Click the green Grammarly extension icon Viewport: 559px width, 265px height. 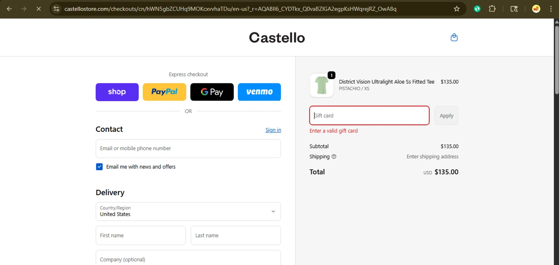[477, 9]
